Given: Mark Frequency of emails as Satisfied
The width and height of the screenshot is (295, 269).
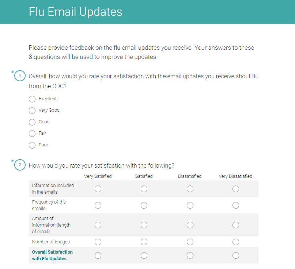Looking at the screenshot, I should tap(144, 205).
